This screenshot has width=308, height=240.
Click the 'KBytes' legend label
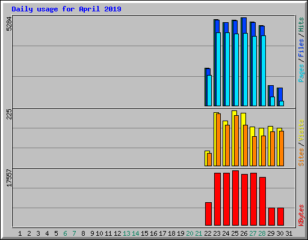[301, 215]
